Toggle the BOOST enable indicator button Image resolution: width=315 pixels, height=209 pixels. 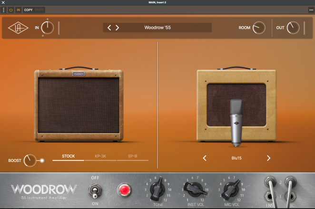(42, 161)
